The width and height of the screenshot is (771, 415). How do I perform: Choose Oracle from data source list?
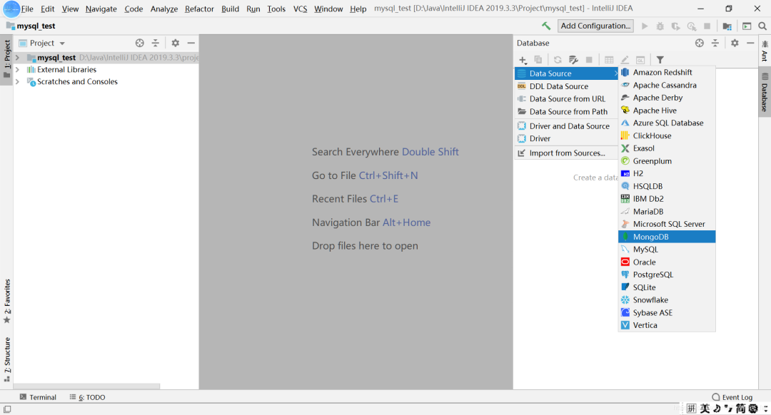pos(667,262)
